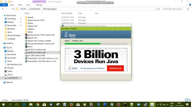Viewport: 191px width, 107px height.
Task: Select the Application Tools tab
Action: click(39, 1)
